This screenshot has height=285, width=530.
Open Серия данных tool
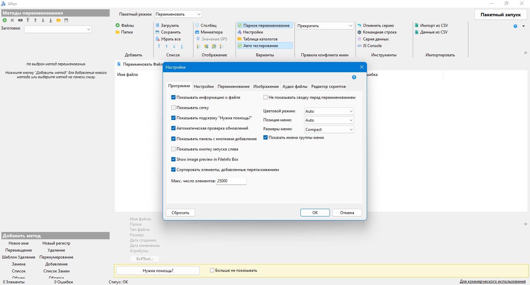point(373,39)
